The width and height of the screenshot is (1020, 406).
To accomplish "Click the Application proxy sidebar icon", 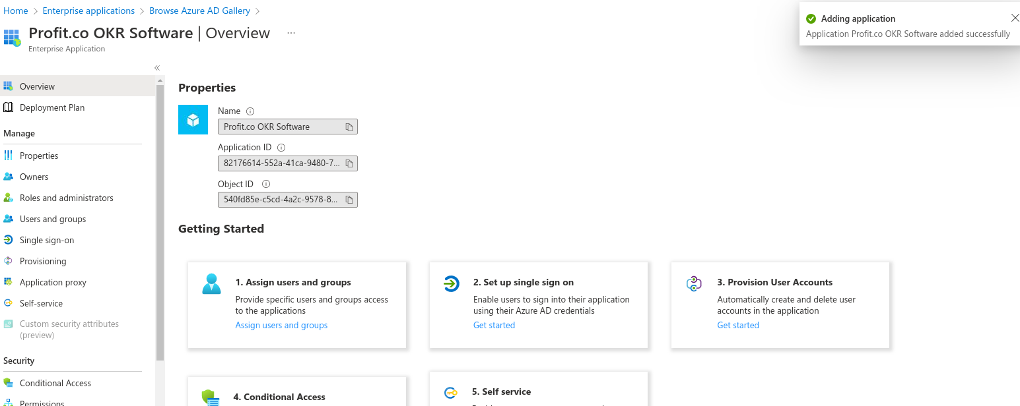I will (x=8, y=282).
